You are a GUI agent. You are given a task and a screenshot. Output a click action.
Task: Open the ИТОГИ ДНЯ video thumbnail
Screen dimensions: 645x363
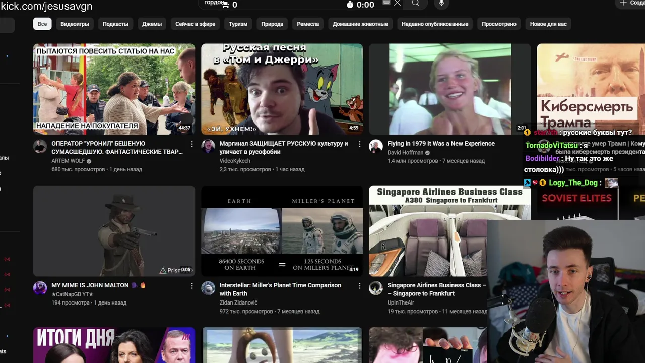114,345
